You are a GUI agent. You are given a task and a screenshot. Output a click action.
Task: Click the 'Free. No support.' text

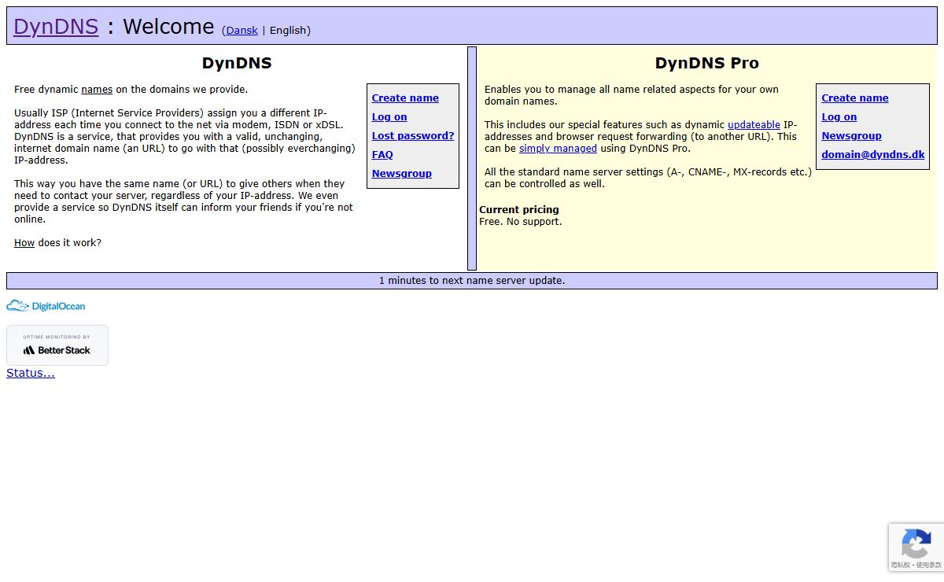pos(521,221)
